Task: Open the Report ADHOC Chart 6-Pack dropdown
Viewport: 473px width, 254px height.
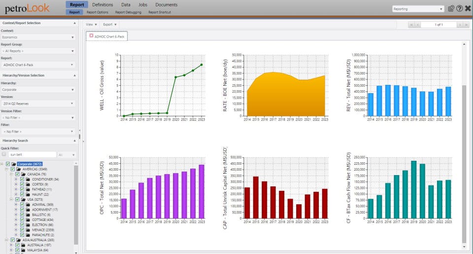Action: 38,65
